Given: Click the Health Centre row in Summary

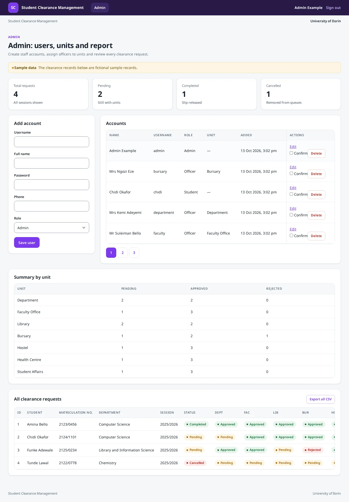Looking at the screenshot, I should [x=175, y=360].
